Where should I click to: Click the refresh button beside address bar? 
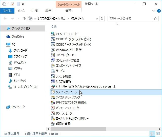(102, 19)
